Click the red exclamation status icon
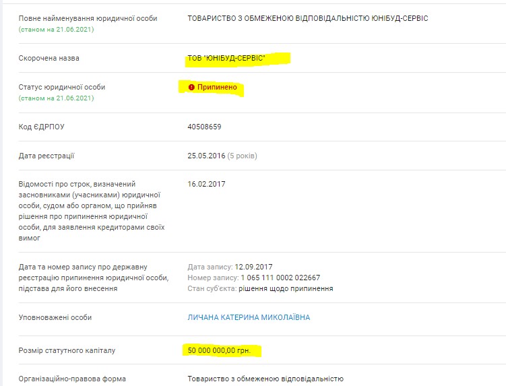The height and width of the screenshot is (386, 506). coord(191,88)
